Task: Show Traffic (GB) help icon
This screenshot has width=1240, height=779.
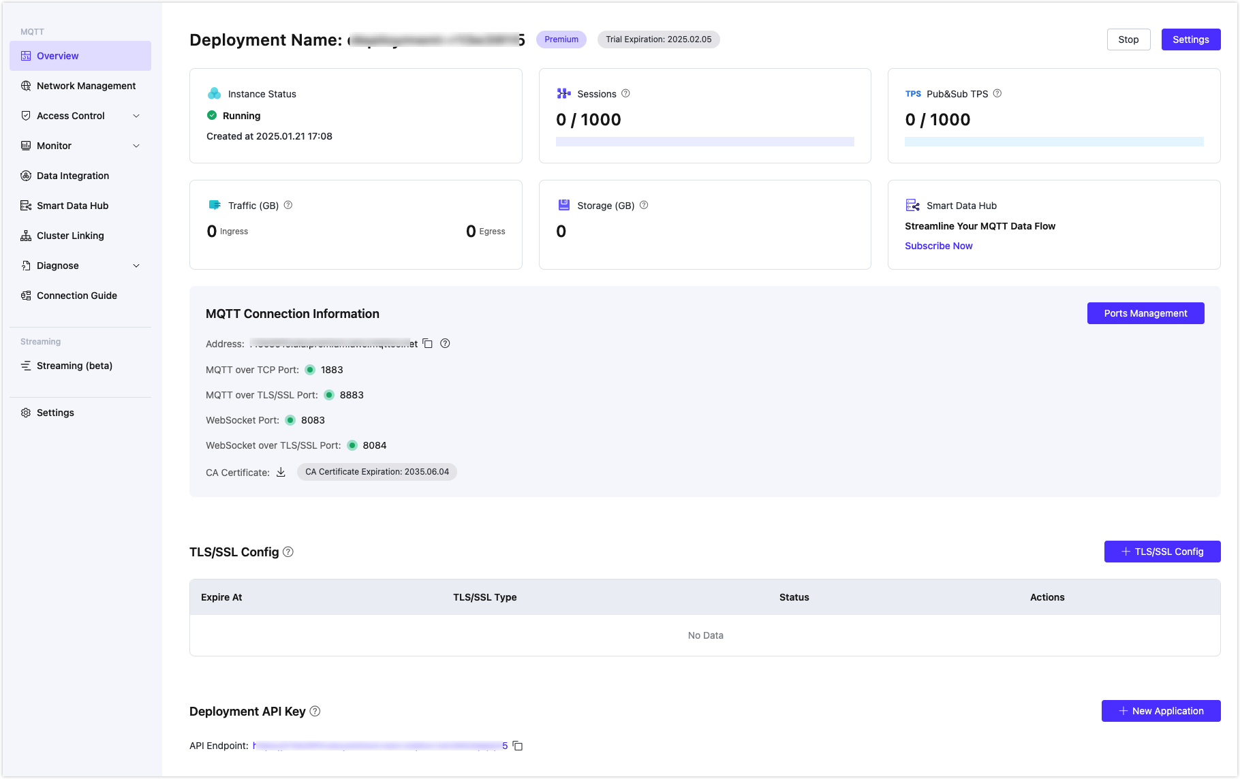Action: tap(288, 205)
